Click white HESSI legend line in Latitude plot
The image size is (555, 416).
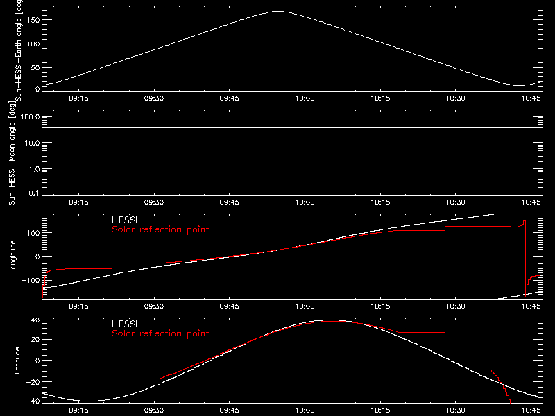tap(77, 327)
